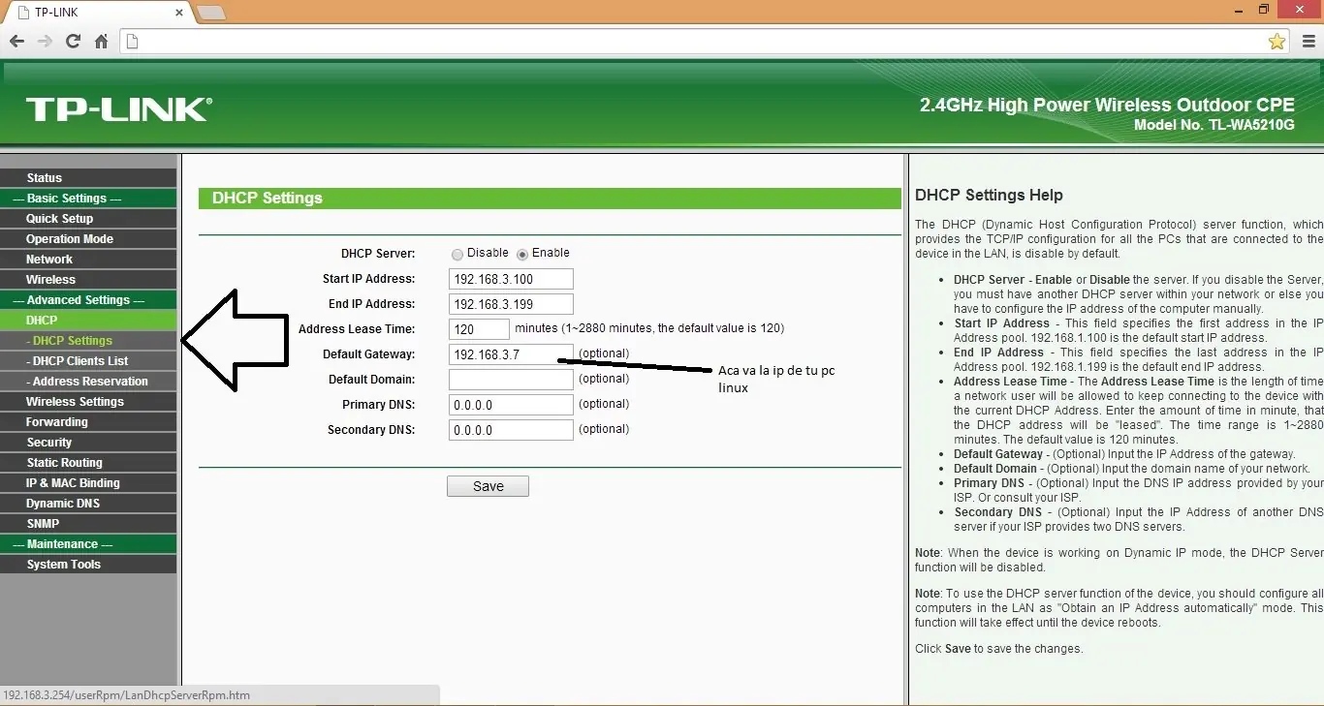Open the Wireless menu item
Viewport: 1324px width, 706px height.
(88, 280)
